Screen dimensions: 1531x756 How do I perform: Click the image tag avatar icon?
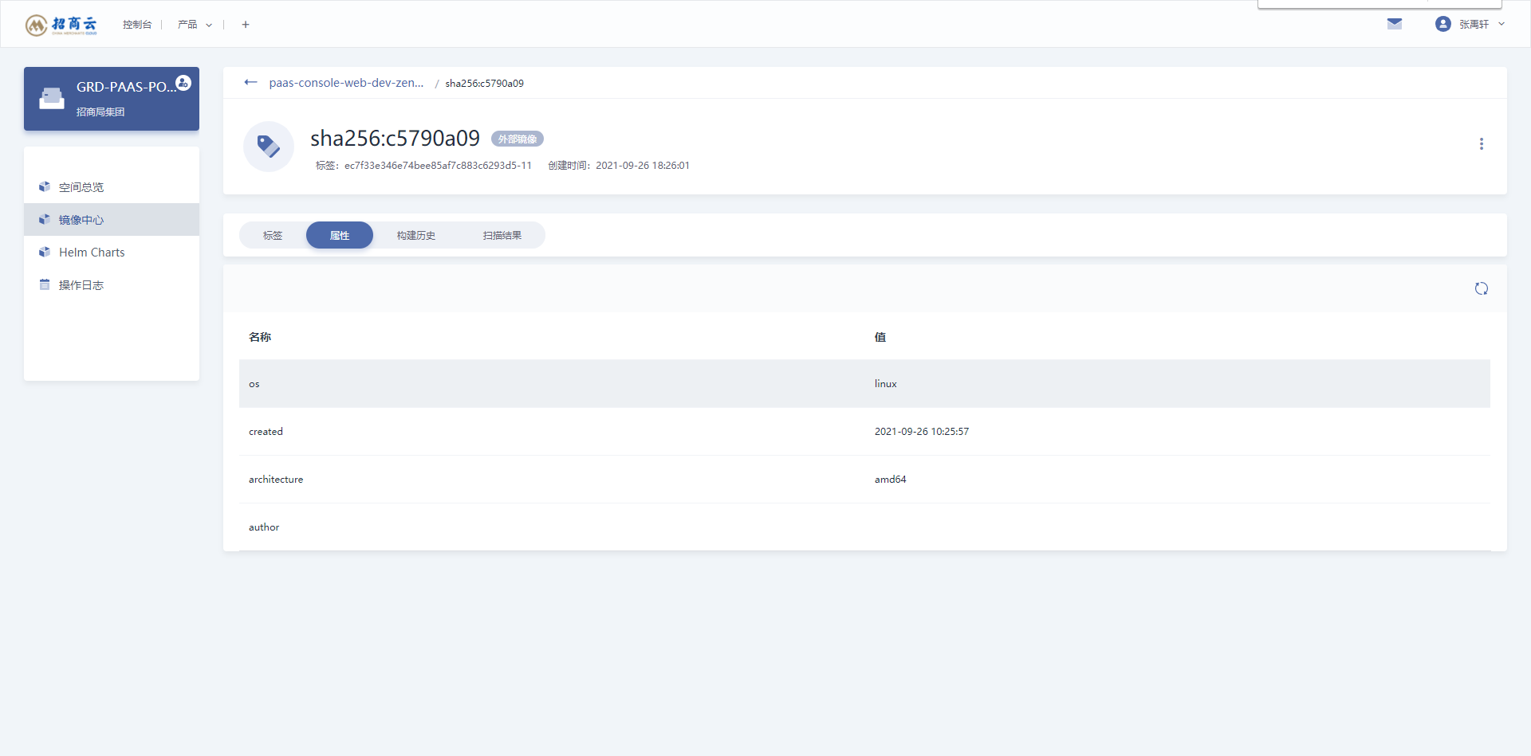tap(269, 147)
